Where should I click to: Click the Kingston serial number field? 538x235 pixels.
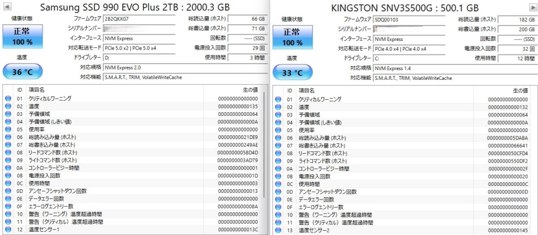[409, 29]
